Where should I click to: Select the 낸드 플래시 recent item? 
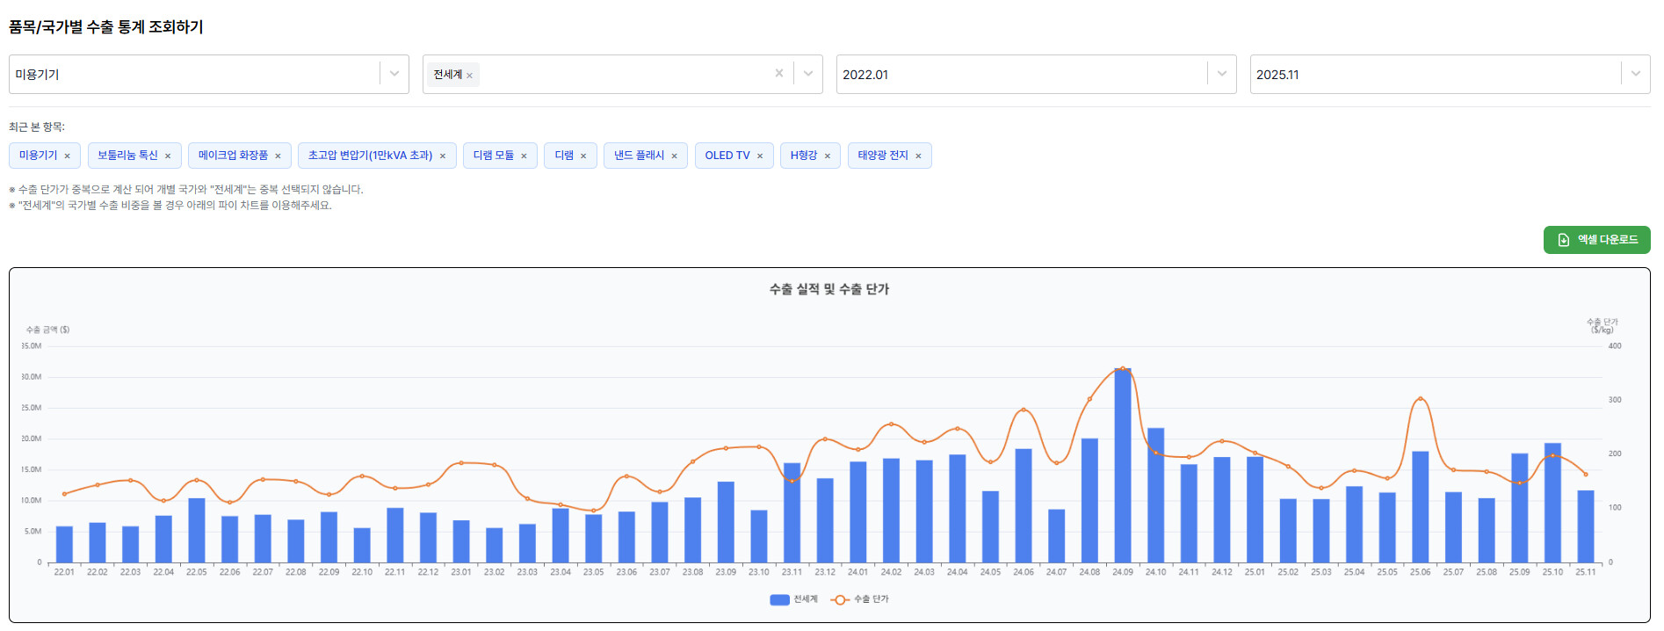click(x=639, y=156)
